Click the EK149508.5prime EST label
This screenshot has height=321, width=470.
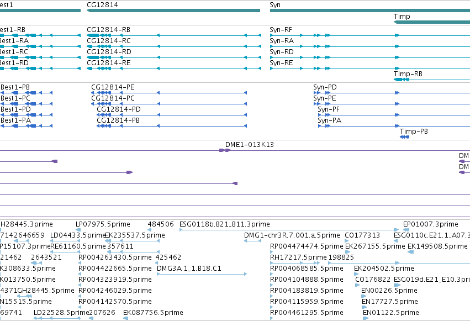437,246
